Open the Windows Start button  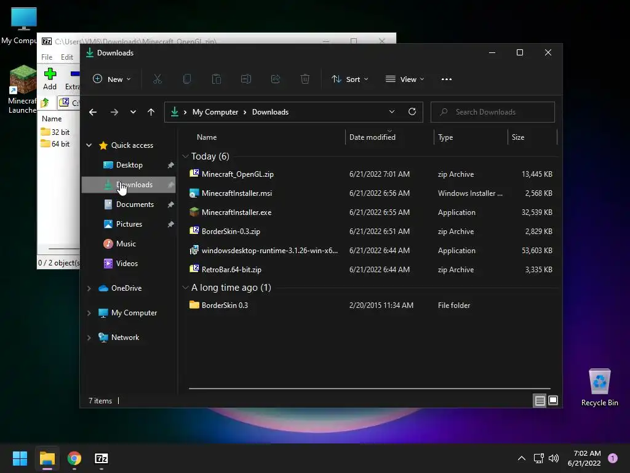[x=20, y=458]
